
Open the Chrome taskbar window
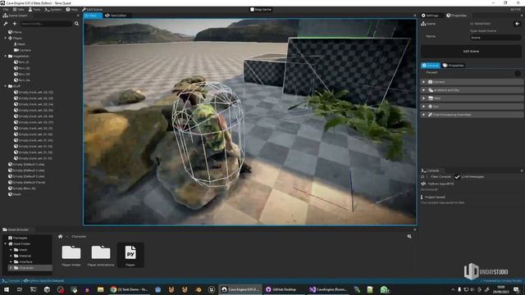point(129,289)
